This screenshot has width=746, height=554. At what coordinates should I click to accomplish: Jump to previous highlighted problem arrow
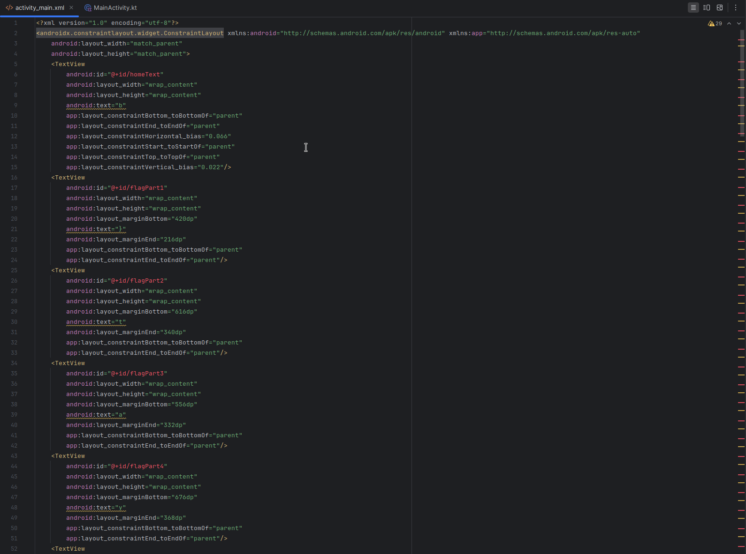pyautogui.click(x=729, y=23)
